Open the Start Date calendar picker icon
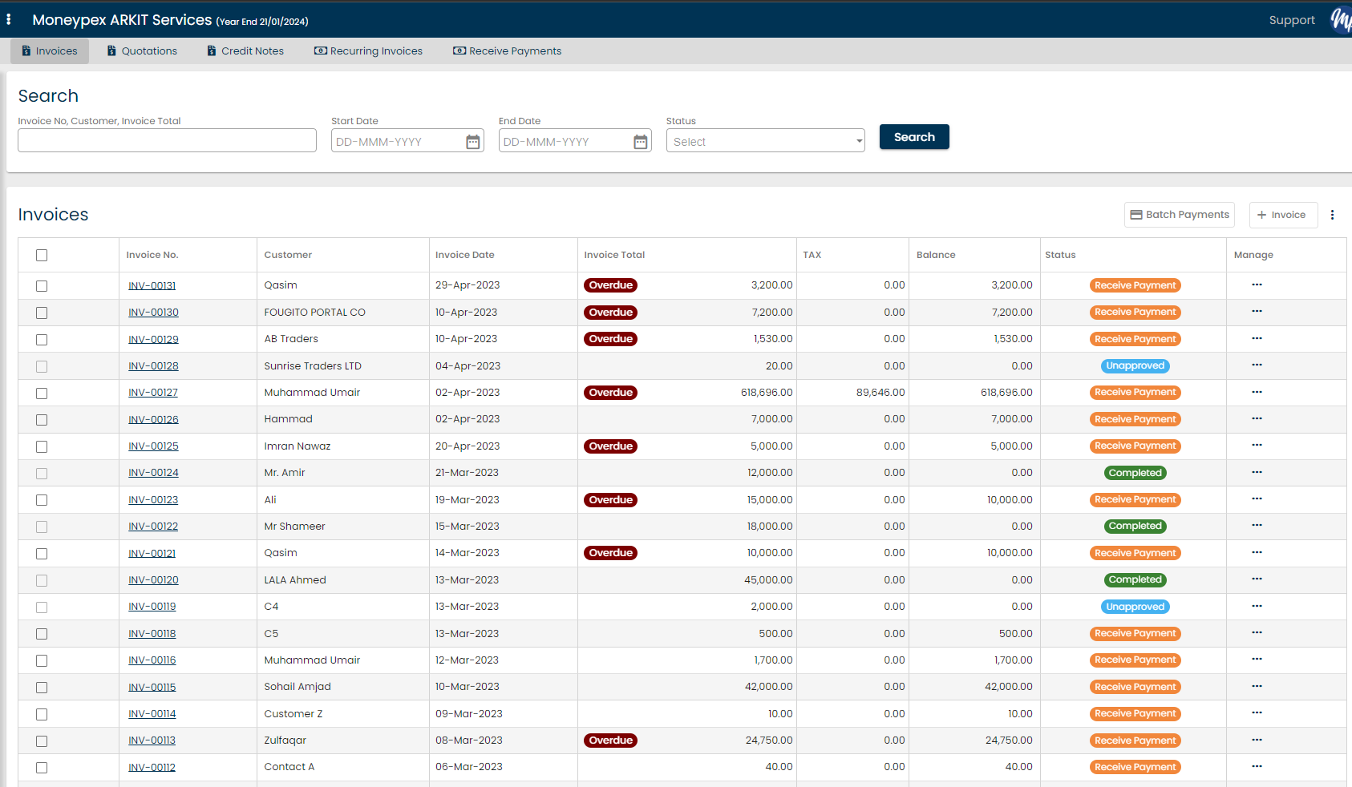1352x787 pixels. click(473, 140)
